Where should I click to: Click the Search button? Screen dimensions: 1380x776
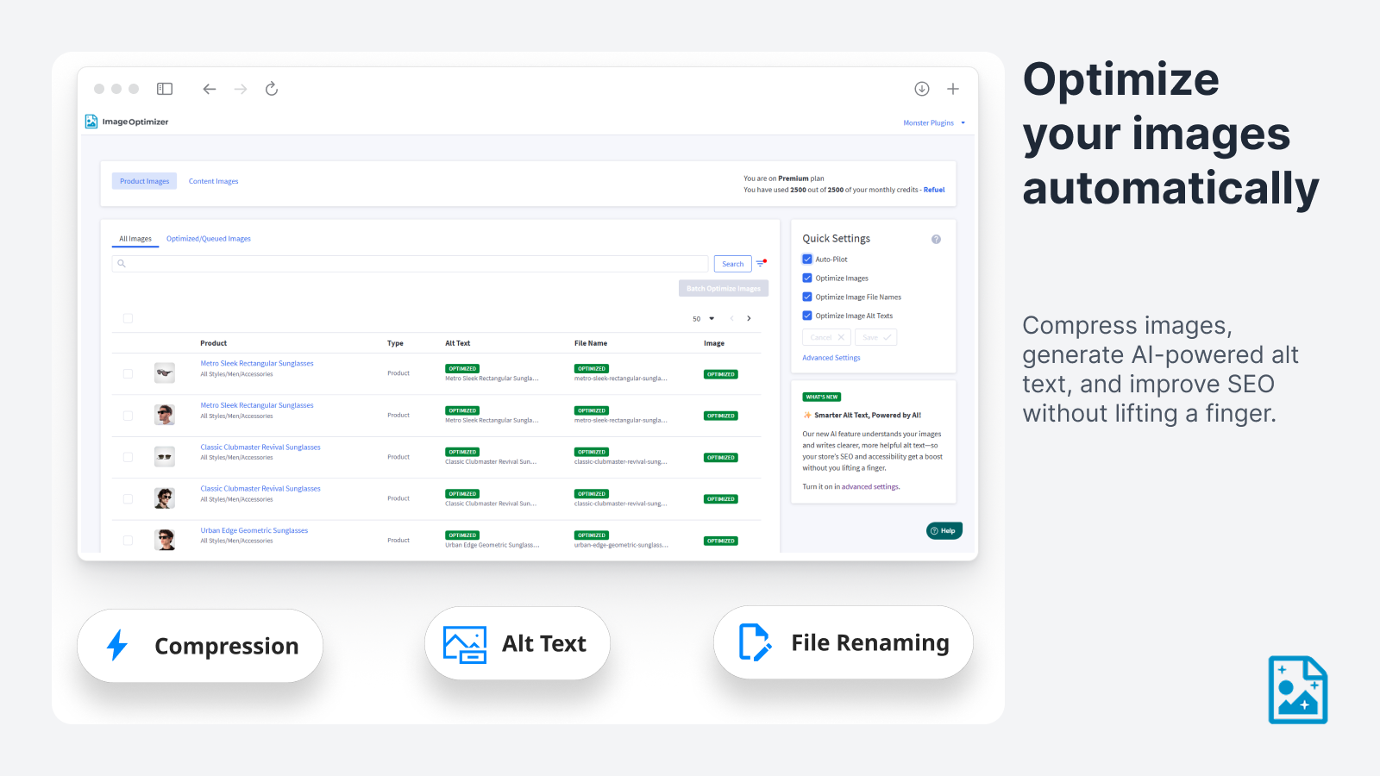(x=733, y=264)
